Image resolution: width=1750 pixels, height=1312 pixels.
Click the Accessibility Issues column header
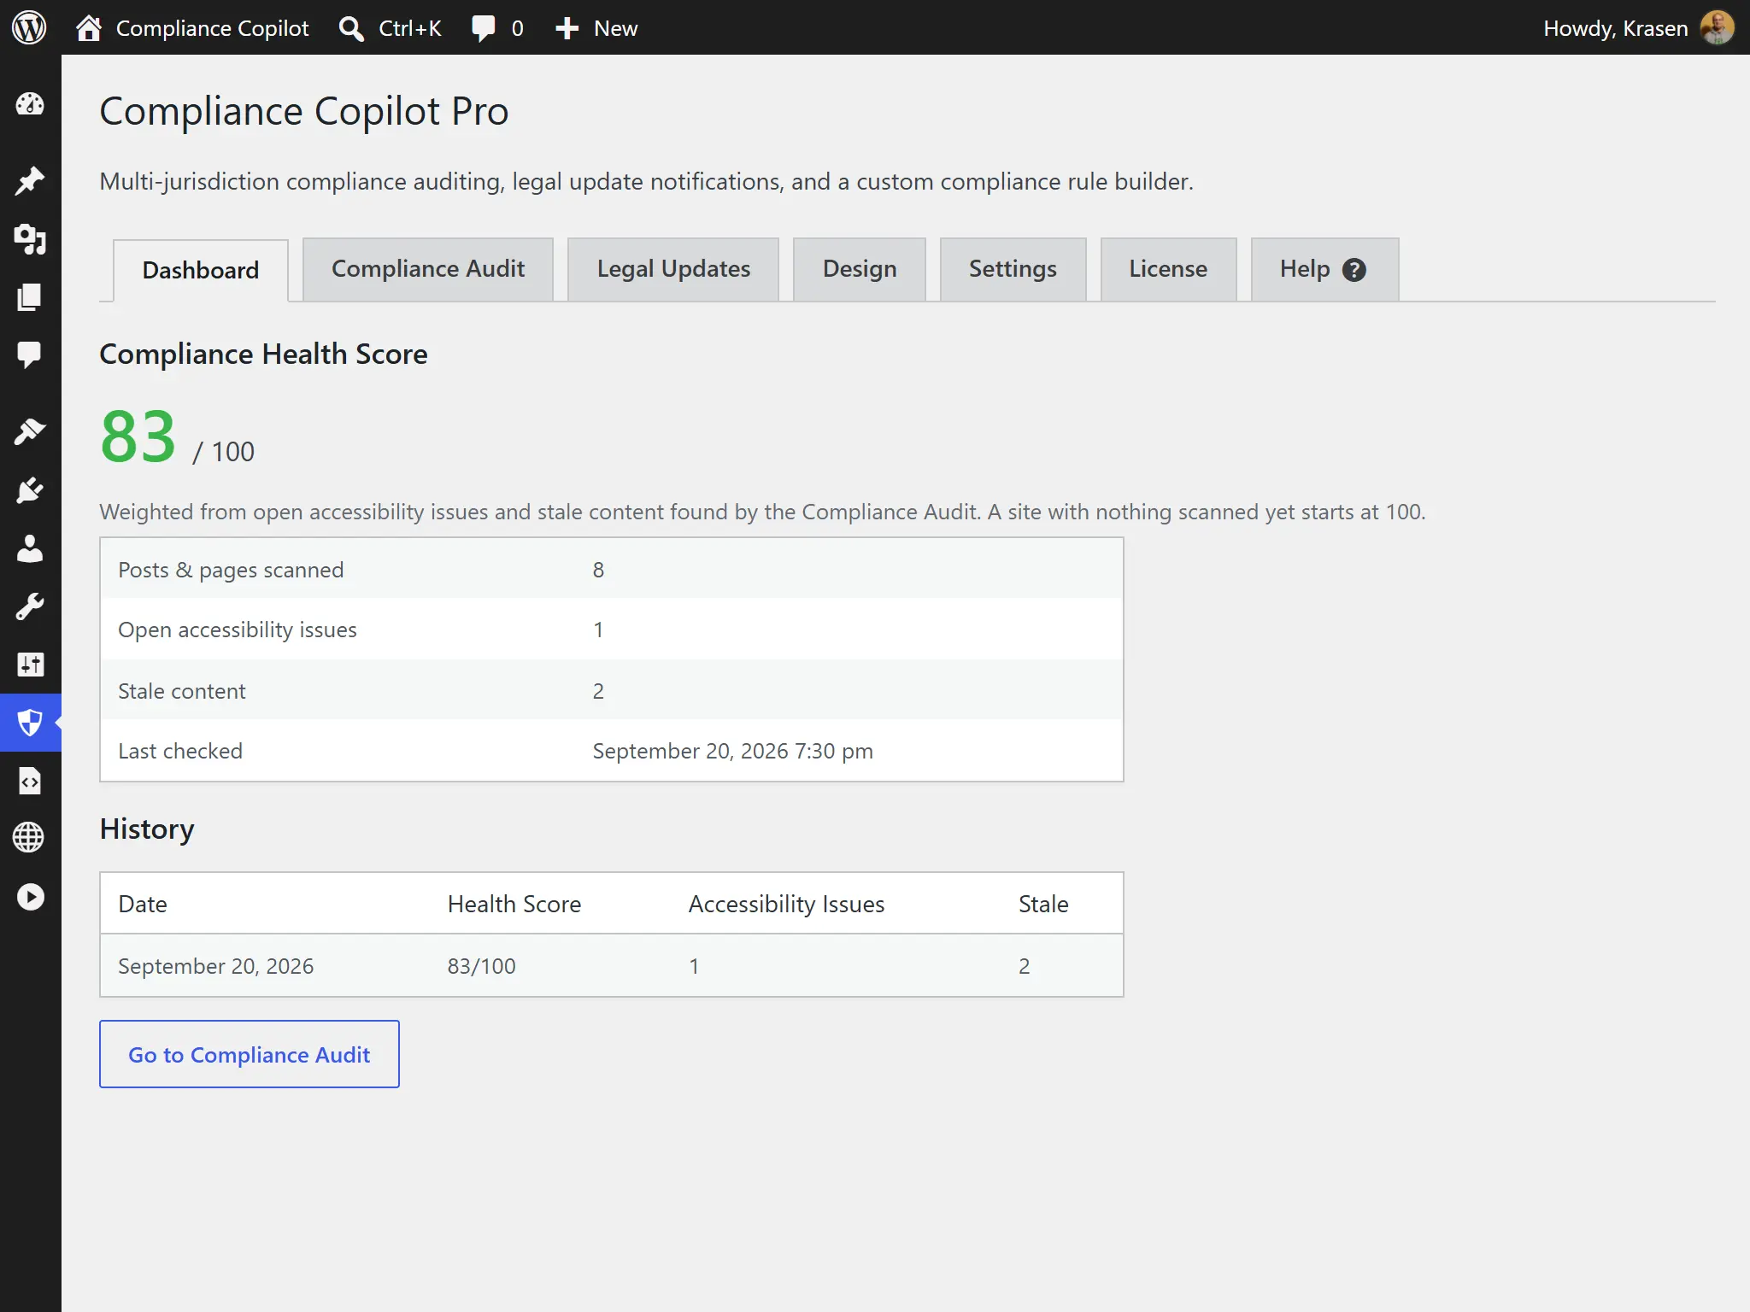point(786,904)
